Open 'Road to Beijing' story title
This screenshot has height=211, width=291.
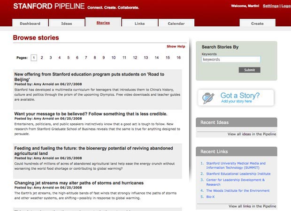pyautogui.click(x=89, y=77)
